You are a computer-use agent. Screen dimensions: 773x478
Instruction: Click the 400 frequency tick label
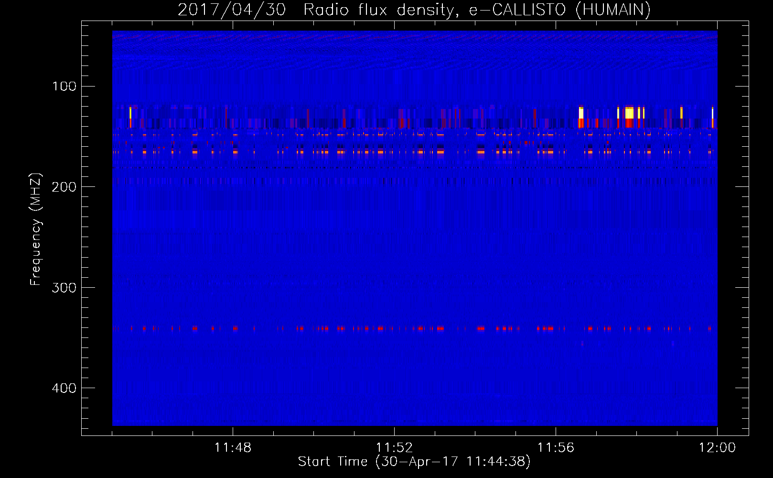click(x=64, y=388)
